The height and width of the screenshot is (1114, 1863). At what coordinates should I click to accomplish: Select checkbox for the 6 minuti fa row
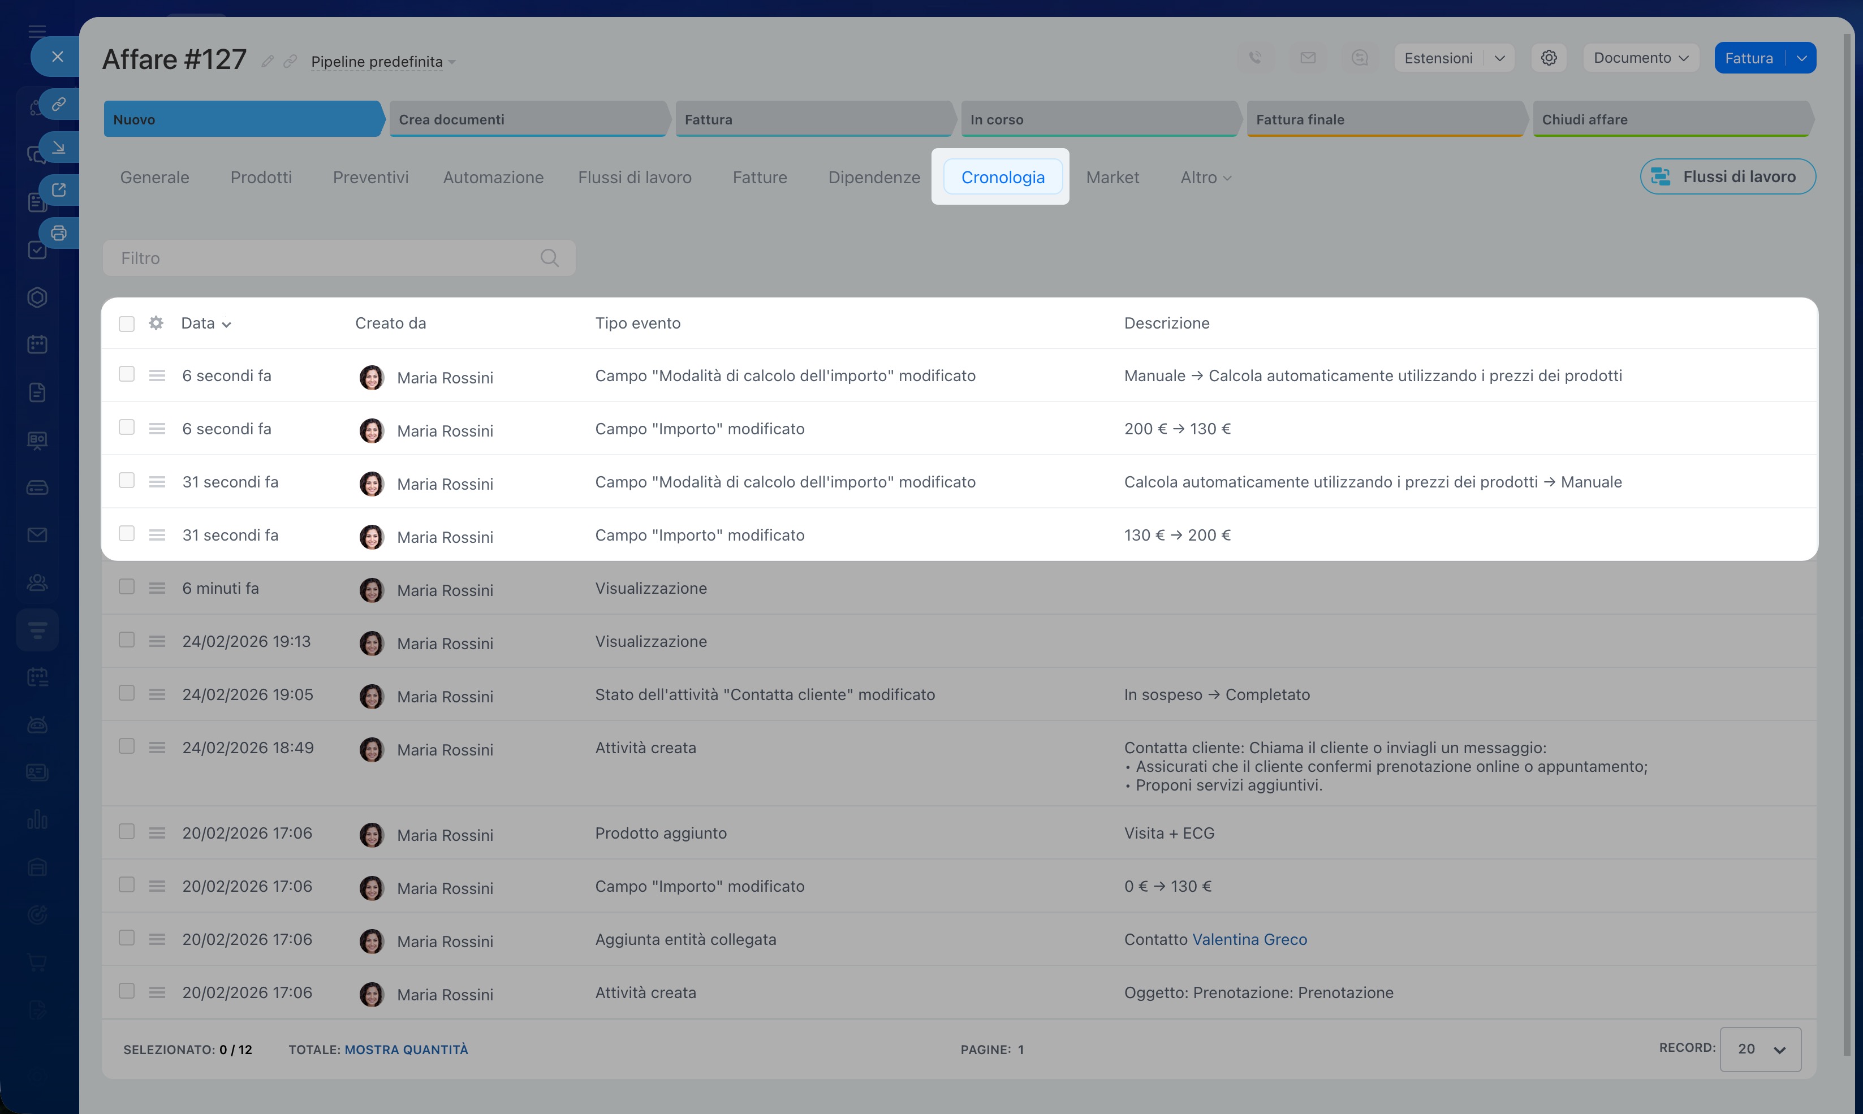pos(126,587)
